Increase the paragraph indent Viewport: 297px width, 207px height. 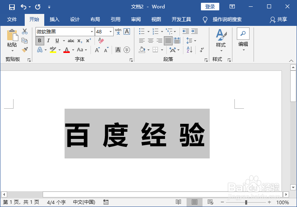pyautogui.click(x=194, y=31)
